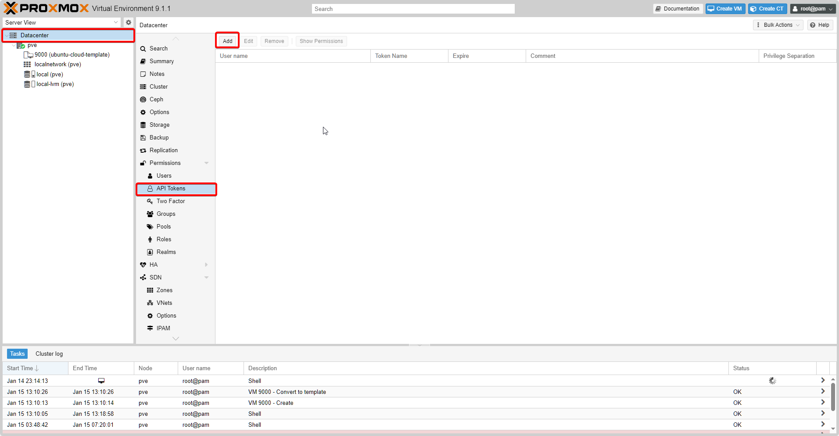839x436 pixels.
Task: Click the Storage database icon
Action: (x=143, y=125)
